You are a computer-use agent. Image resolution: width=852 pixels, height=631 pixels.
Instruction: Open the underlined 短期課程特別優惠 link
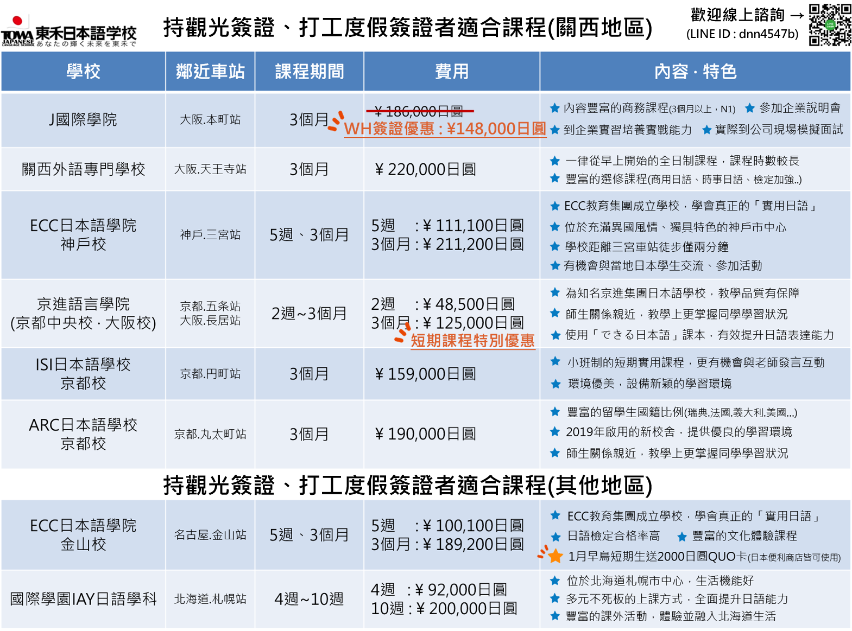472,341
